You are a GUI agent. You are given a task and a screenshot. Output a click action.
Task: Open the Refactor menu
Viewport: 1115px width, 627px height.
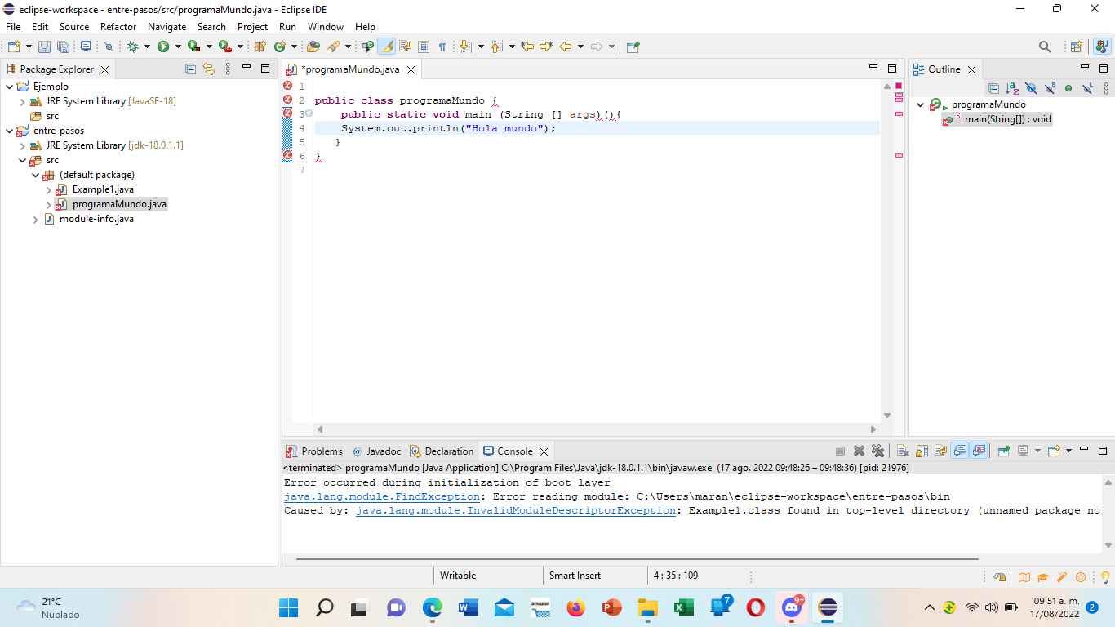click(x=118, y=27)
